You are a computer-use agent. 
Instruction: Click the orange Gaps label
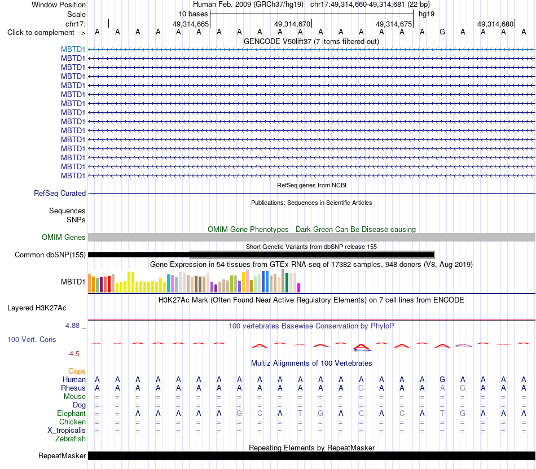[x=77, y=371]
